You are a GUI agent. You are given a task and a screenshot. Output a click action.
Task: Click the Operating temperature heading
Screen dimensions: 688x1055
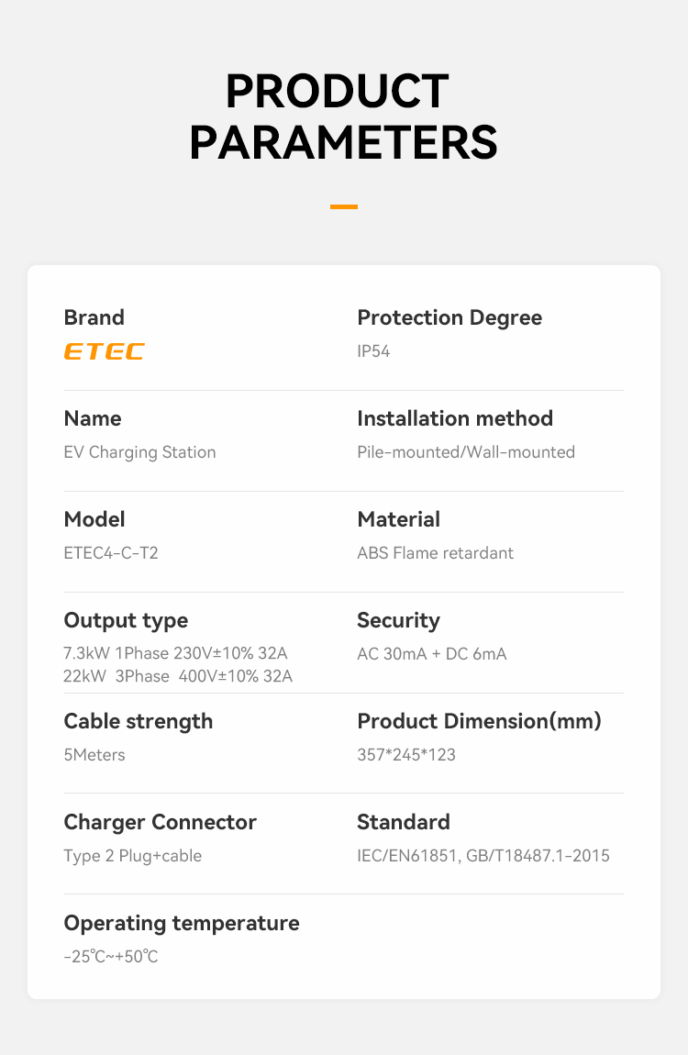pos(182,923)
